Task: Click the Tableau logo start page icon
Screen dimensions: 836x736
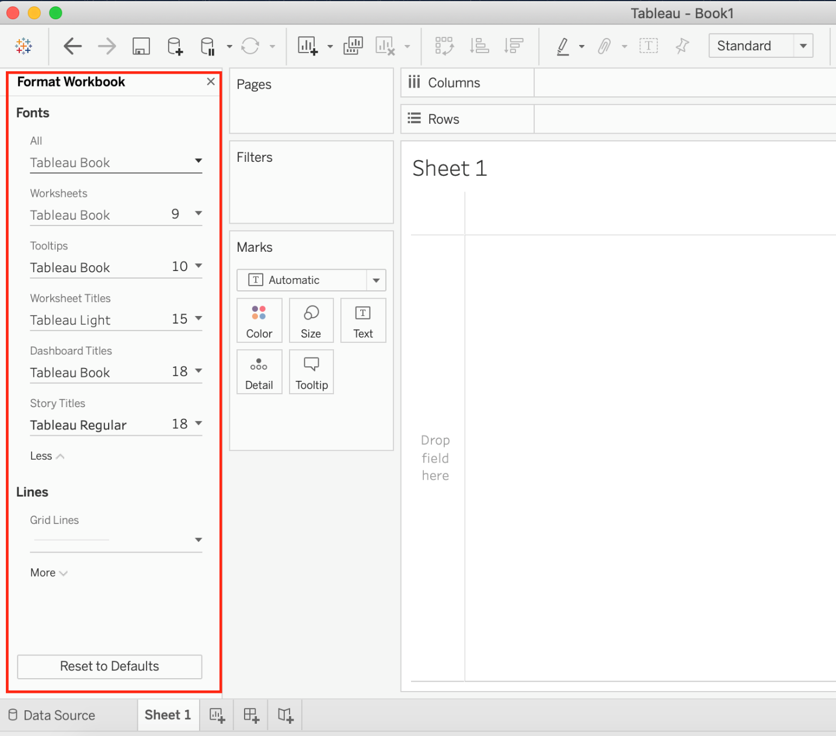Action: click(x=24, y=46)
